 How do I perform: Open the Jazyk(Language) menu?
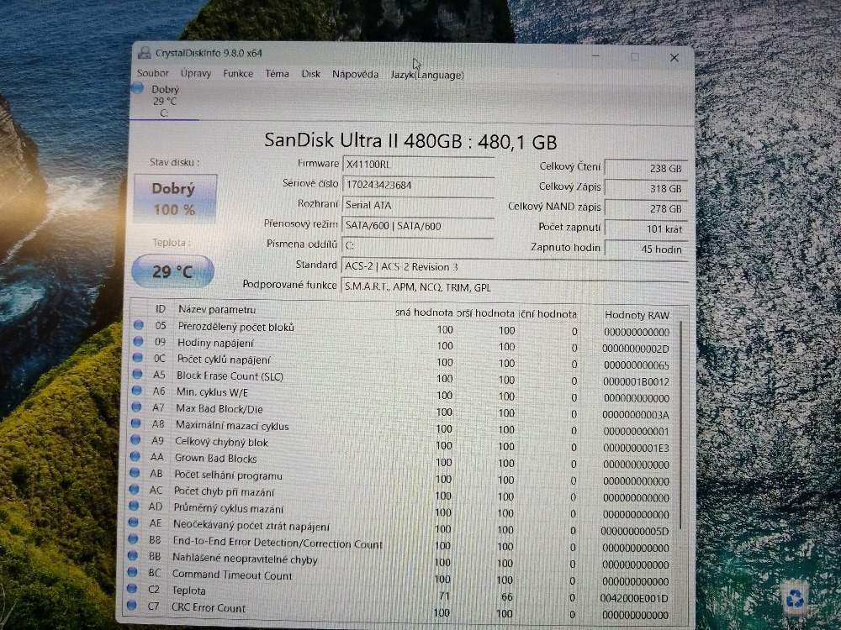point(427,75)
